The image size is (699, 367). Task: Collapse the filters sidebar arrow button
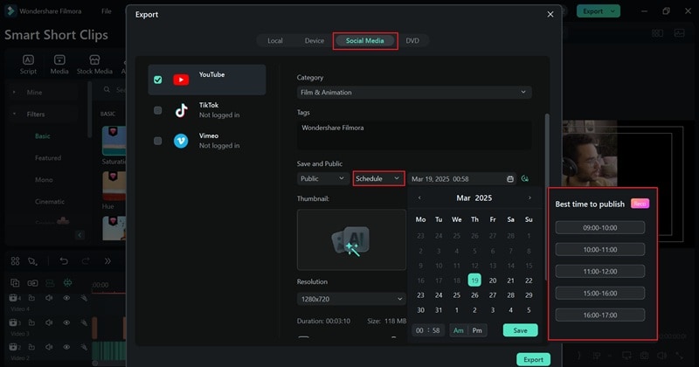click(x=80, y=235)
